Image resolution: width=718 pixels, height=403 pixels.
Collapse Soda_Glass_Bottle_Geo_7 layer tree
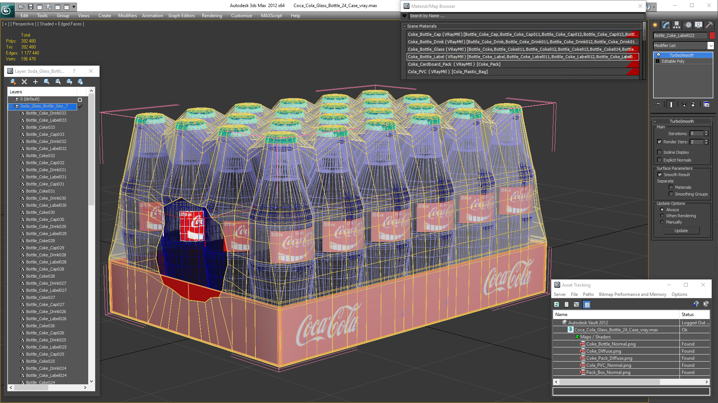[x=11, y=106]
